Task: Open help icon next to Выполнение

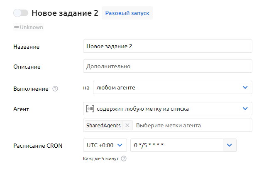Action: click(55, 89)
